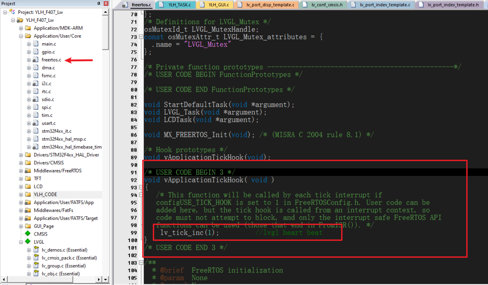This screenshot has width=488, height=285.
Task: Click the YLH_CODE folder icon
Action: pos(28,194)
